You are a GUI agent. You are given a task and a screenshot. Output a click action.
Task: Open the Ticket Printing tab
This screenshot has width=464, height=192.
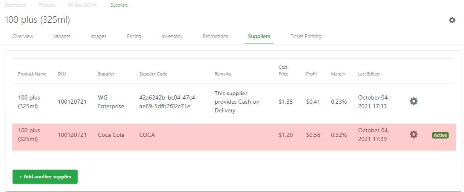[306, 36]
